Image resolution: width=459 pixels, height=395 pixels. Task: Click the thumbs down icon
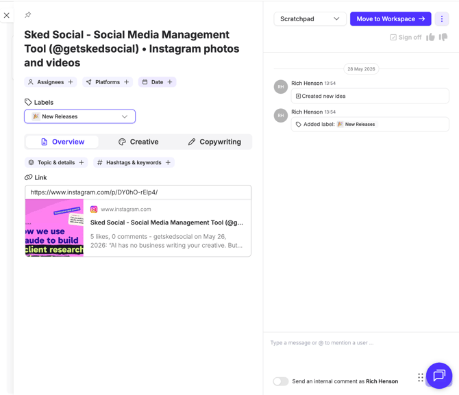click(x=443, y=37)
